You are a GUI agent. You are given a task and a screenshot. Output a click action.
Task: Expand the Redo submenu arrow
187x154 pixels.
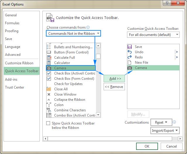tap(177, 57)
